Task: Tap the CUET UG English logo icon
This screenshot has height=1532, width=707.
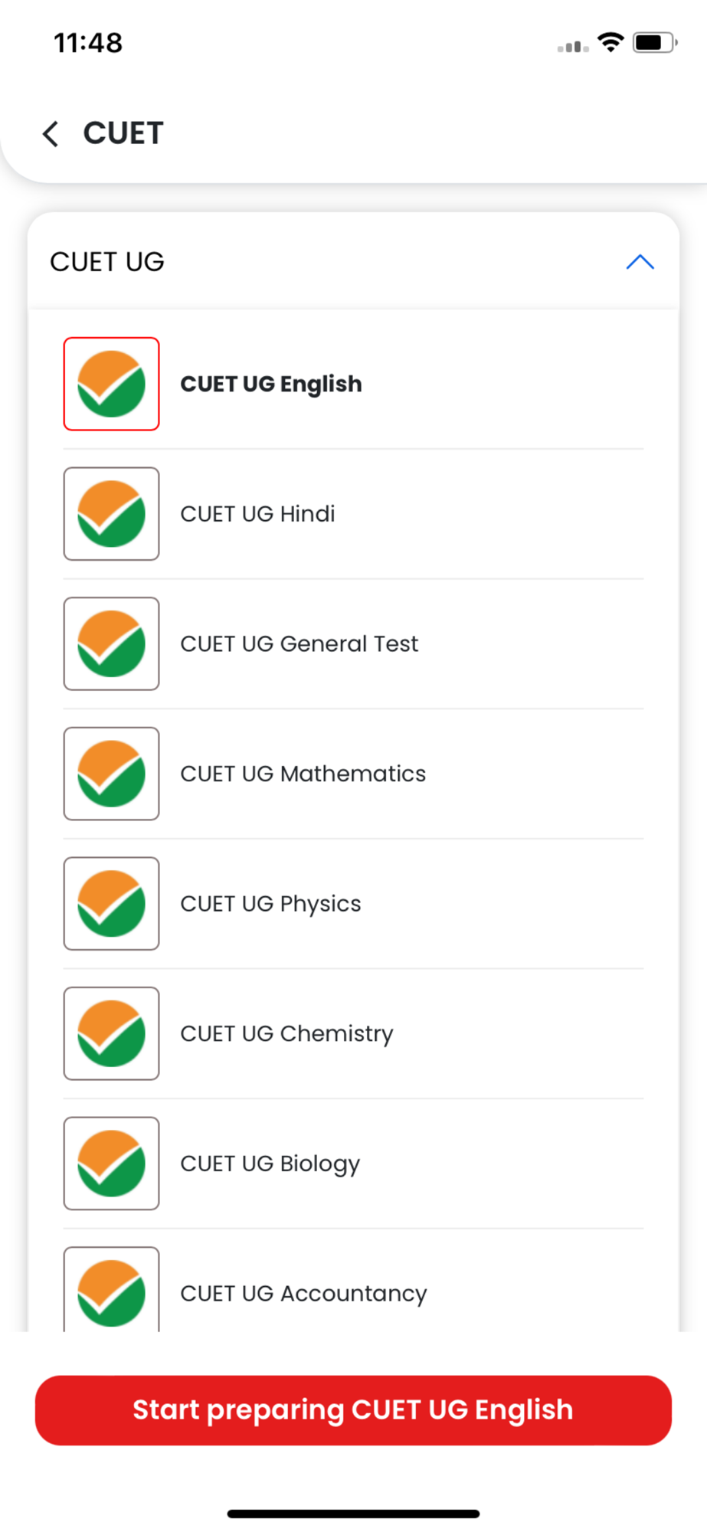Action: [x=112, y=384]
